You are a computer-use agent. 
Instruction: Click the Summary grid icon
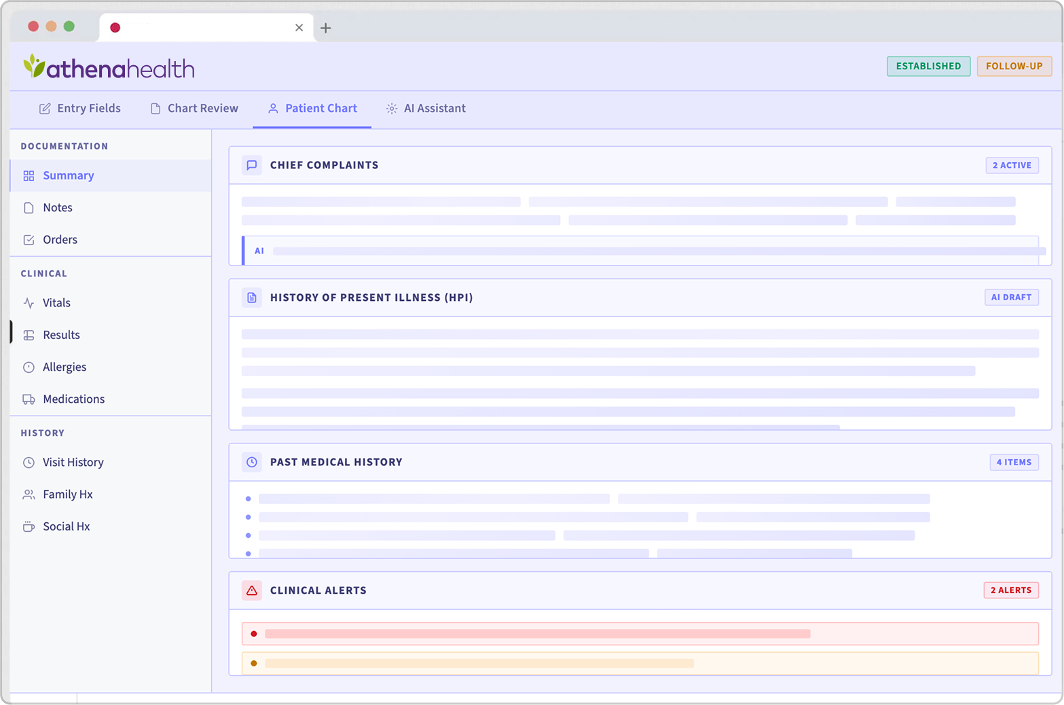29,176
